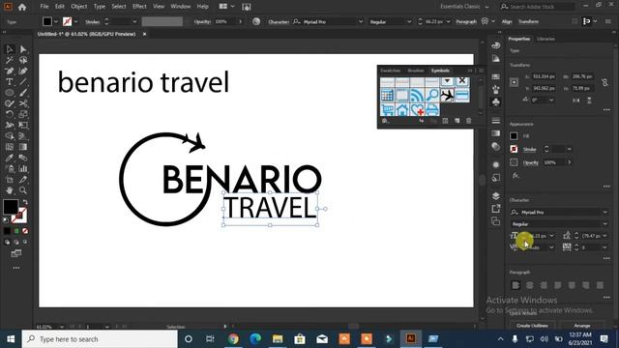Expand opacity slider arrow in Appearance
The width and height of the screenshot is (619, 348).
(570, 162)
